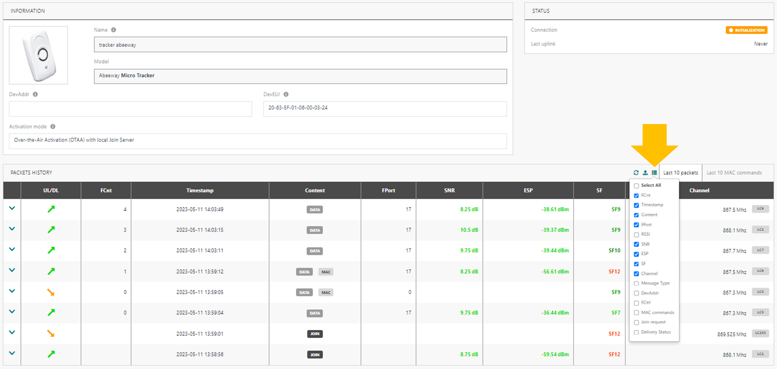Click the DevAddr info icon
Image resolution: width=777 pixels, height=369 pixels.
(x=35, y=94)
